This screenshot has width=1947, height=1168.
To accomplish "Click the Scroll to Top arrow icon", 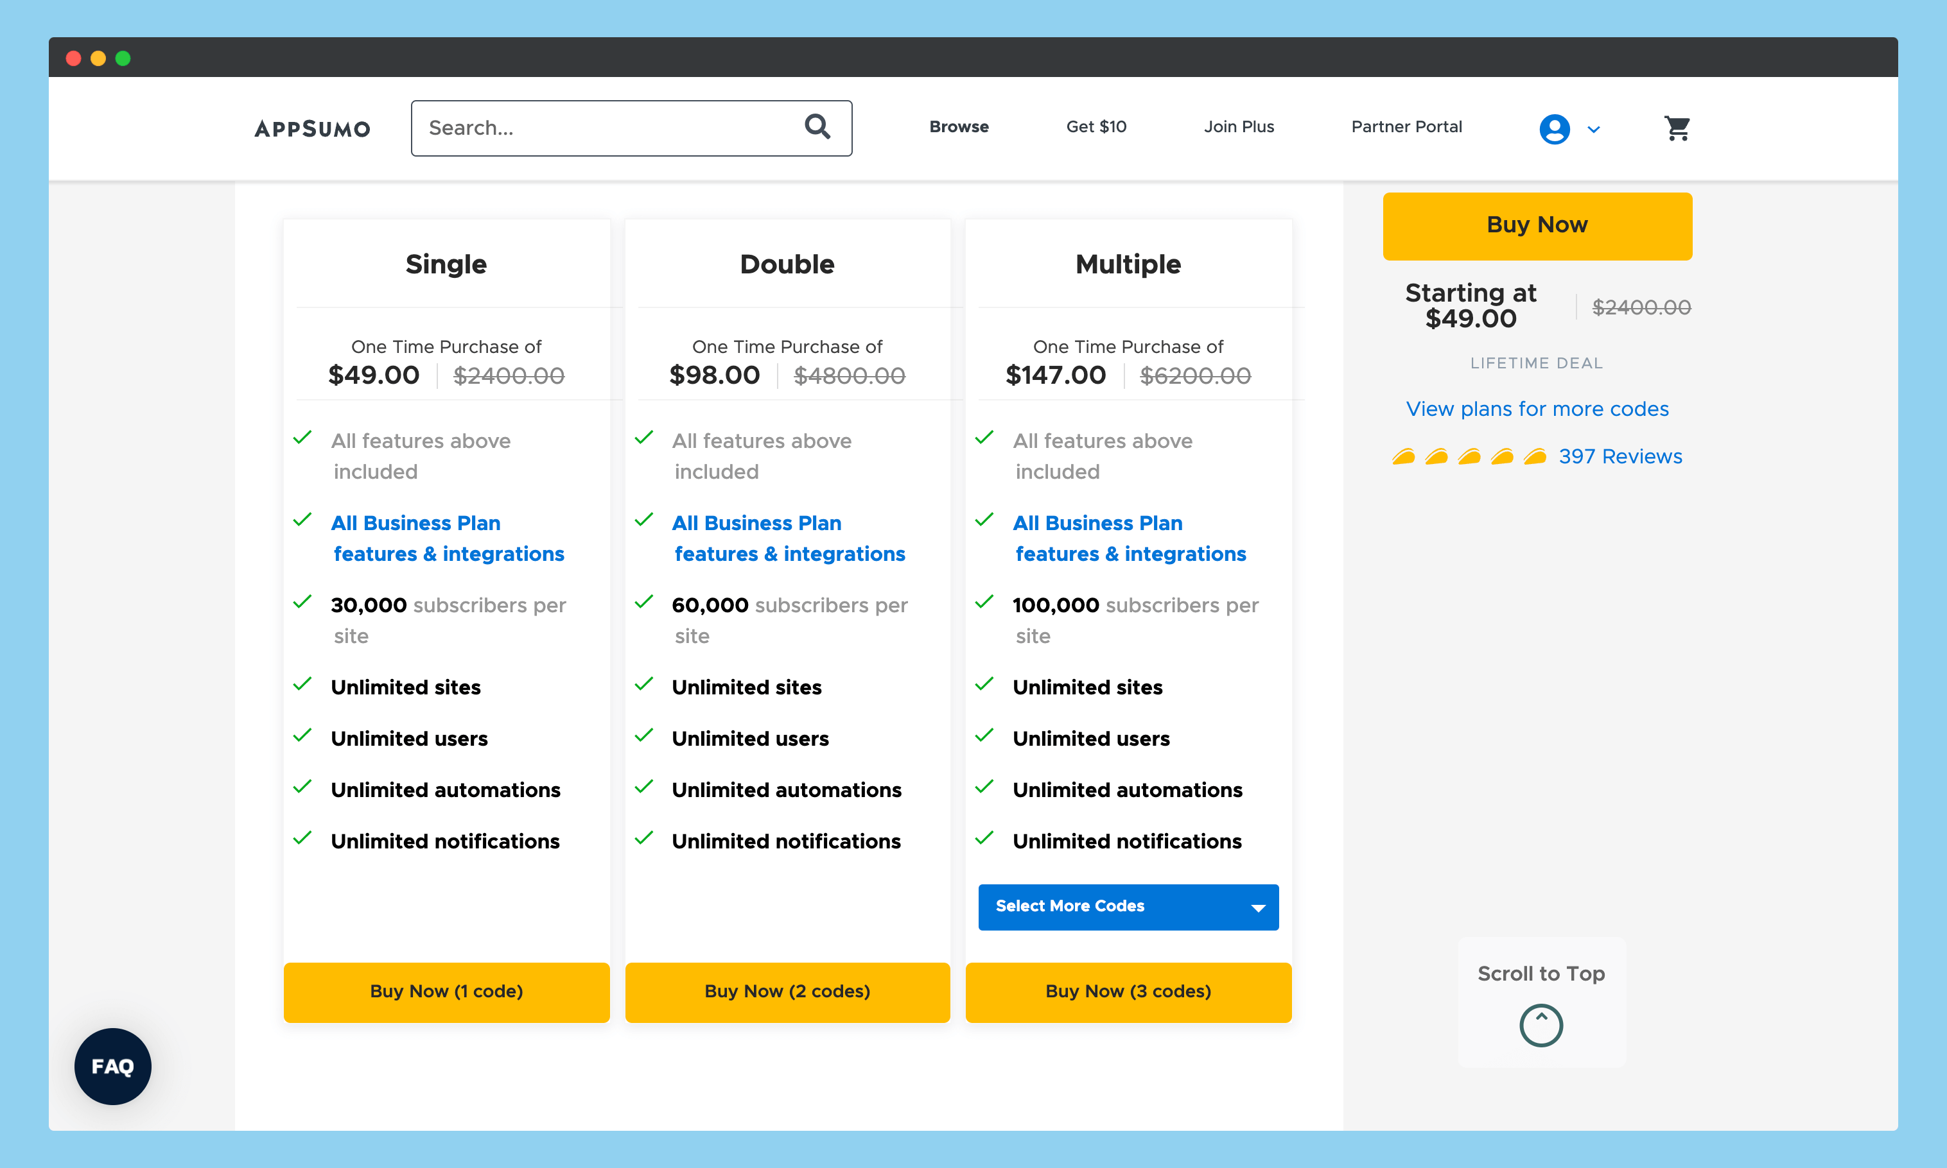I will [1541, 1025].
